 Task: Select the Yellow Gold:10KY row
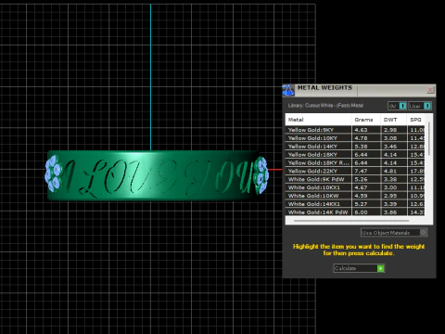(355, 138)
